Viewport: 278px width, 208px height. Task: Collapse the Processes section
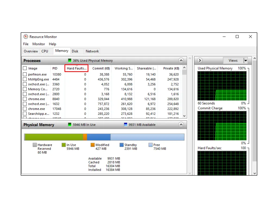coord(181,60)
